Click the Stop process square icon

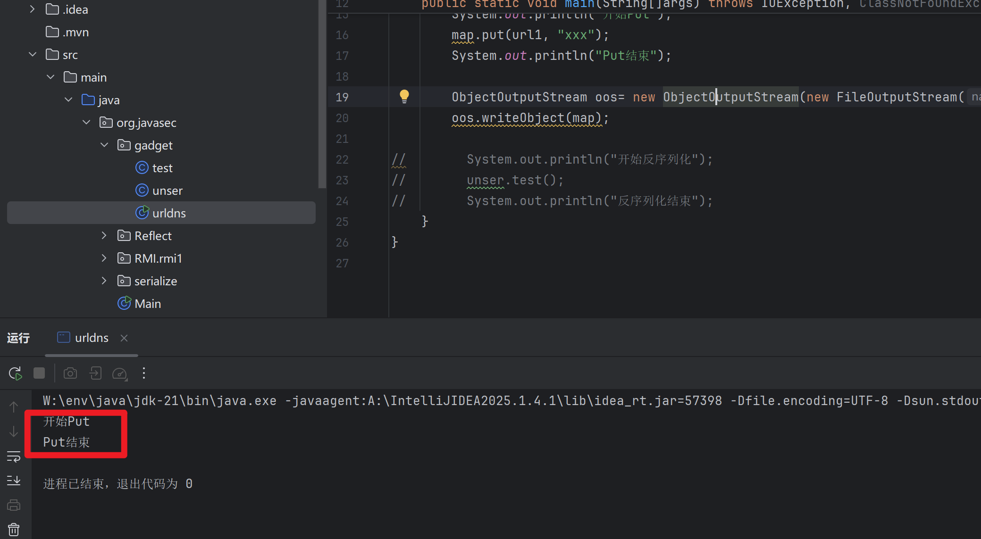click(39, 373)
